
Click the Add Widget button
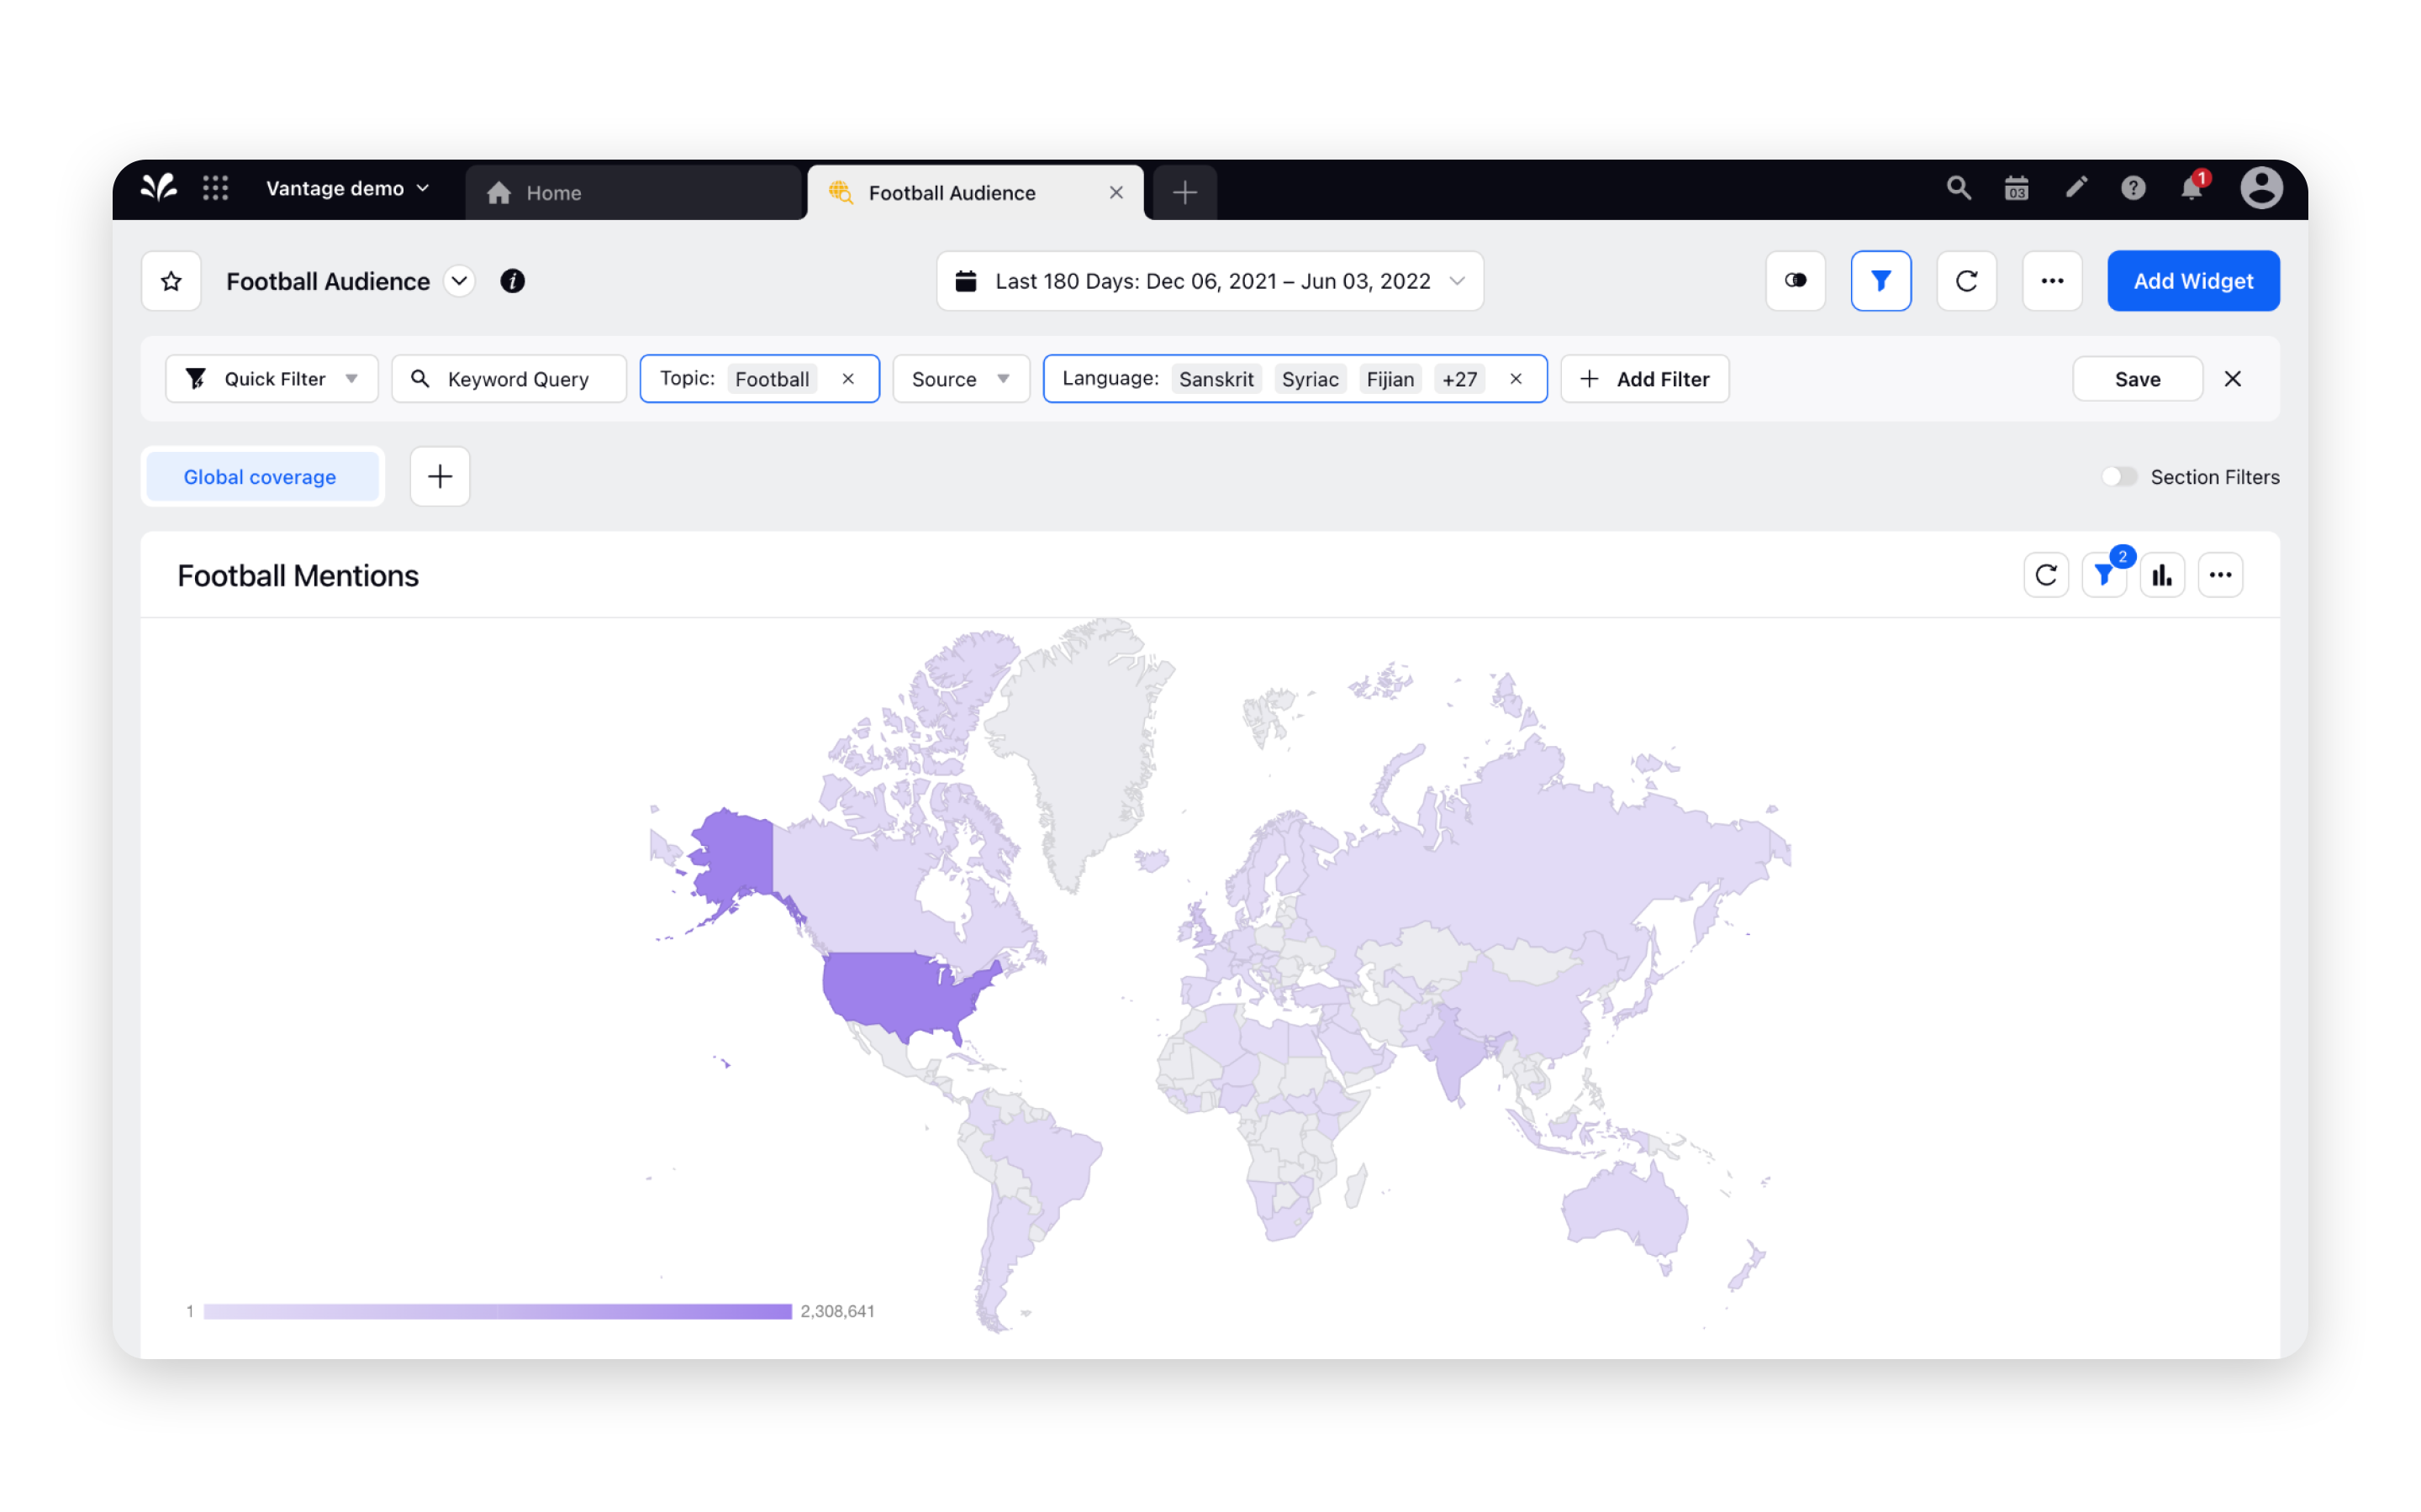coord(2193,281)
